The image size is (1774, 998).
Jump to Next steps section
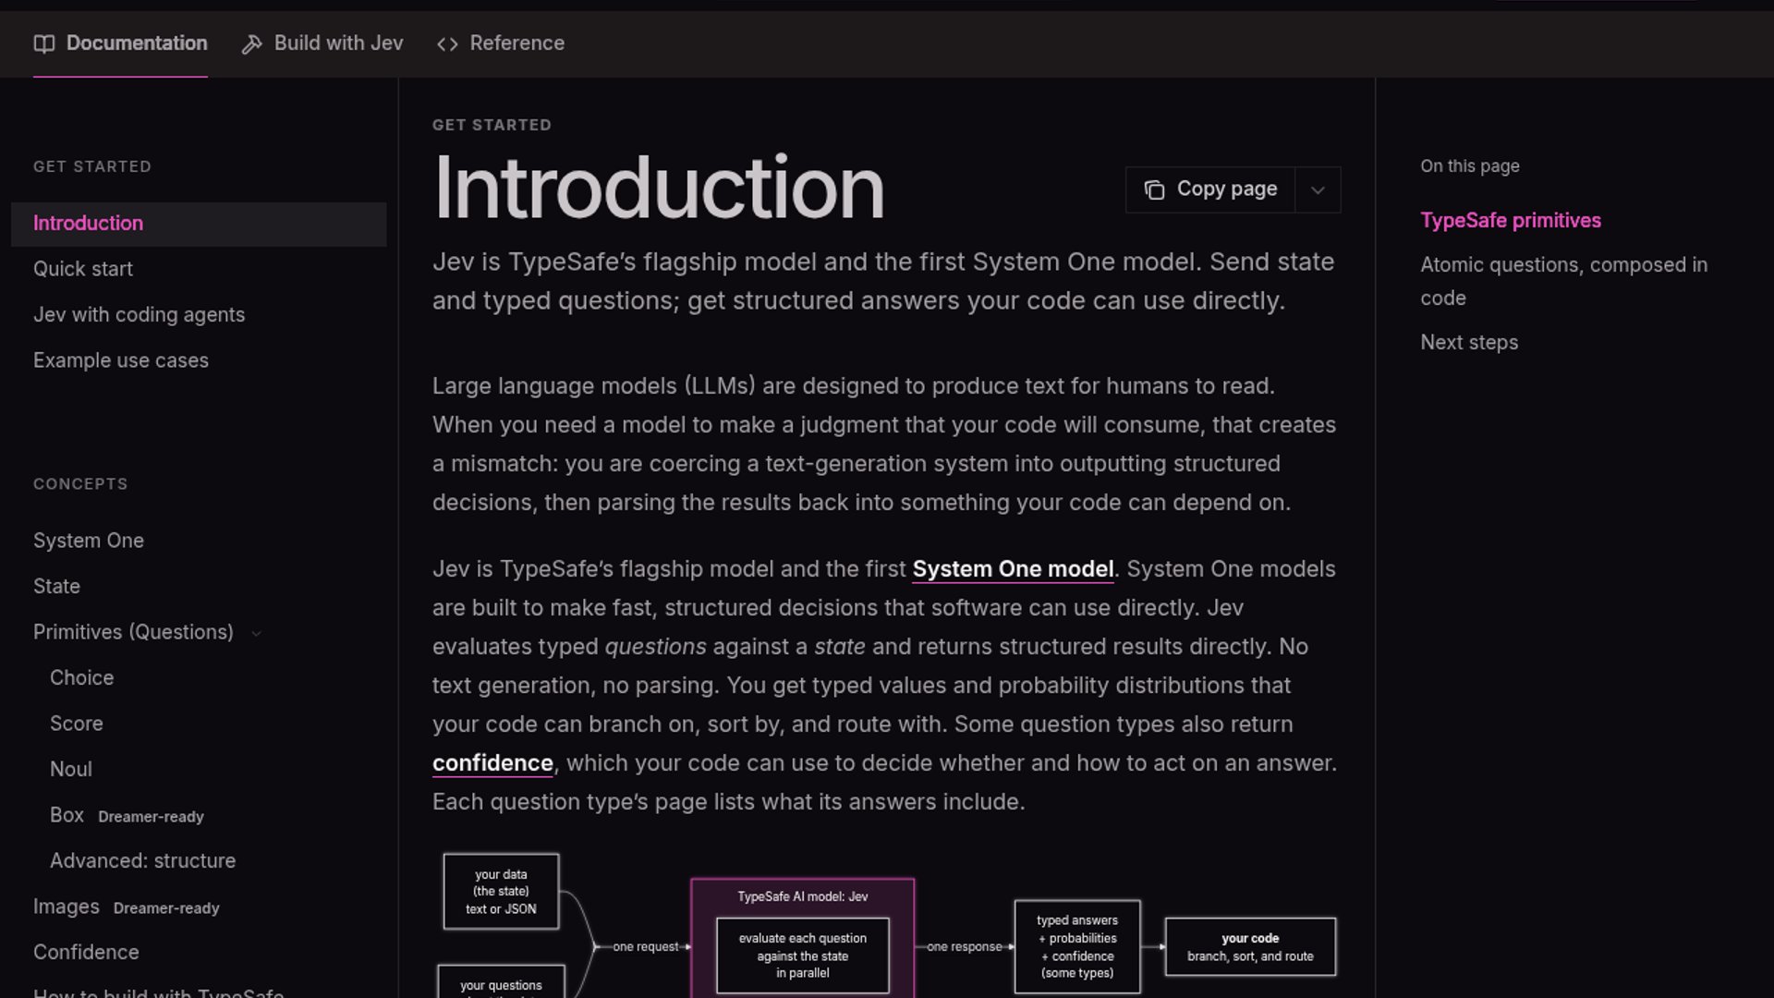(x=1469, y=343)
